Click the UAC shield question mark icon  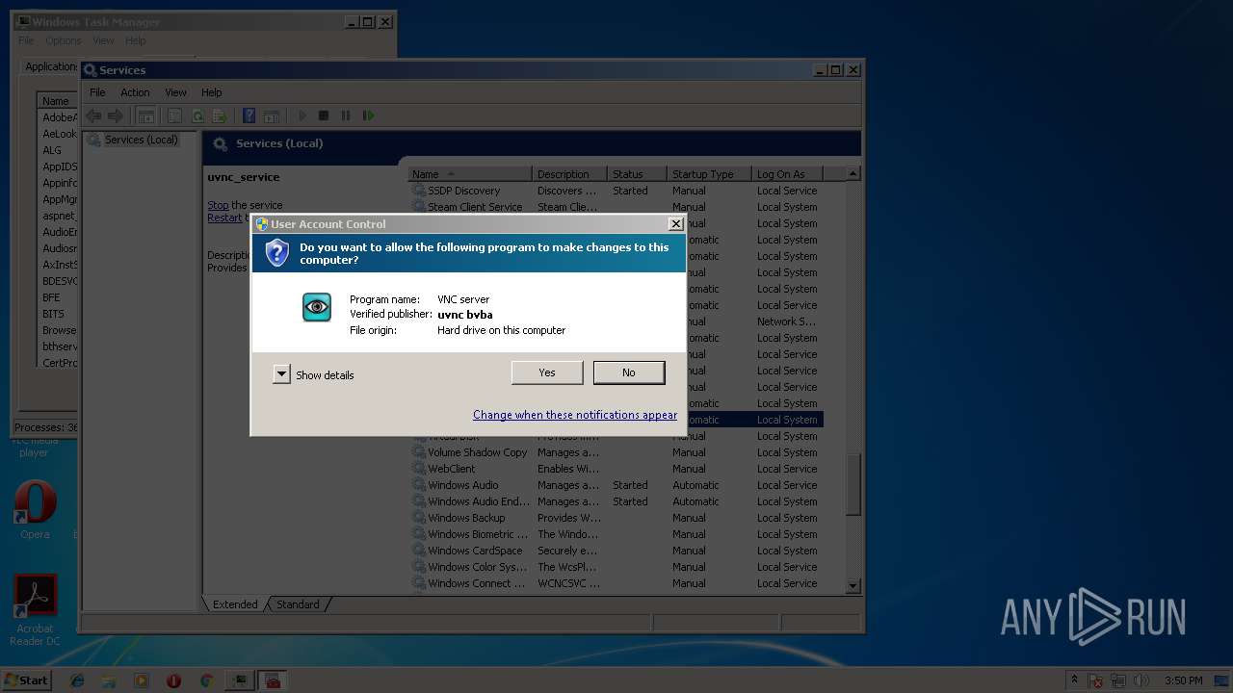click(x=277, y=253)
